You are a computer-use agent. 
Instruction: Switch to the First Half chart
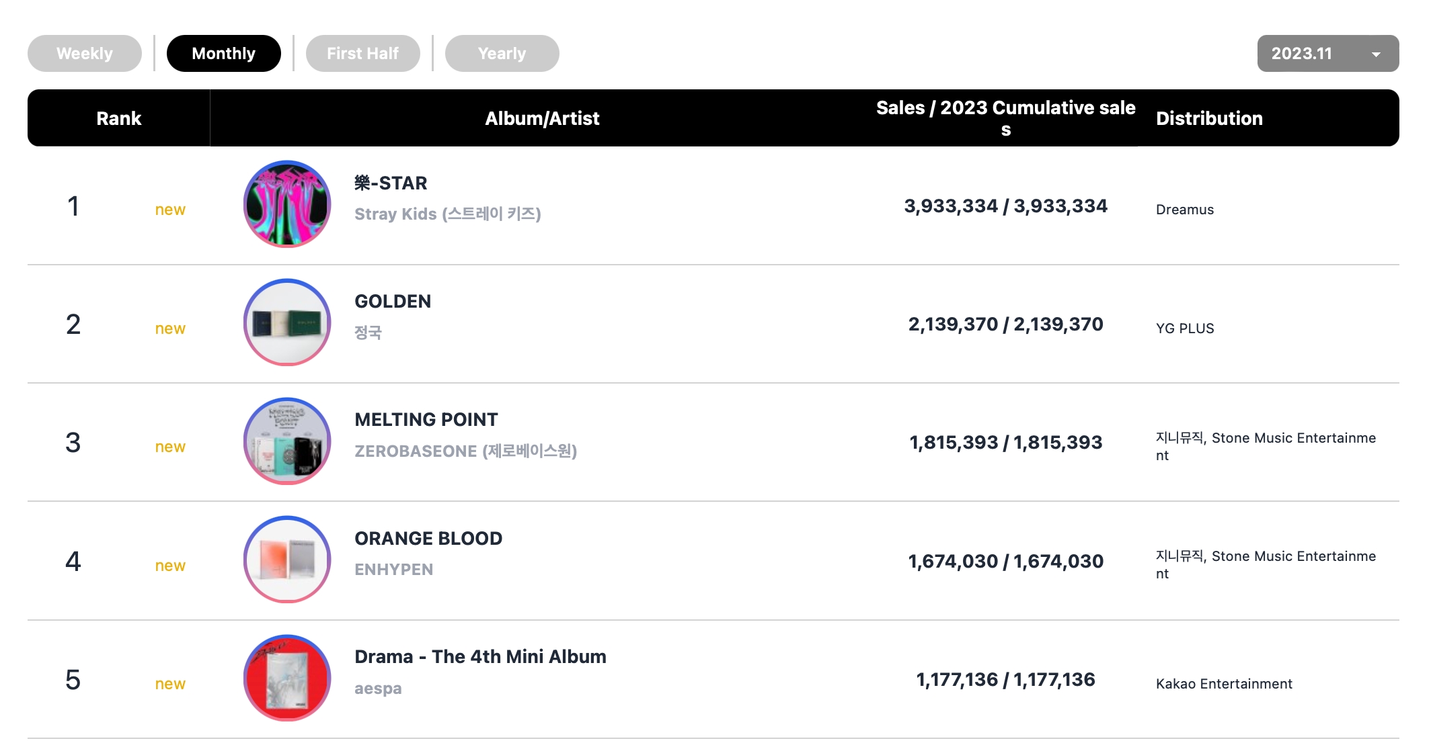point(363,54)
